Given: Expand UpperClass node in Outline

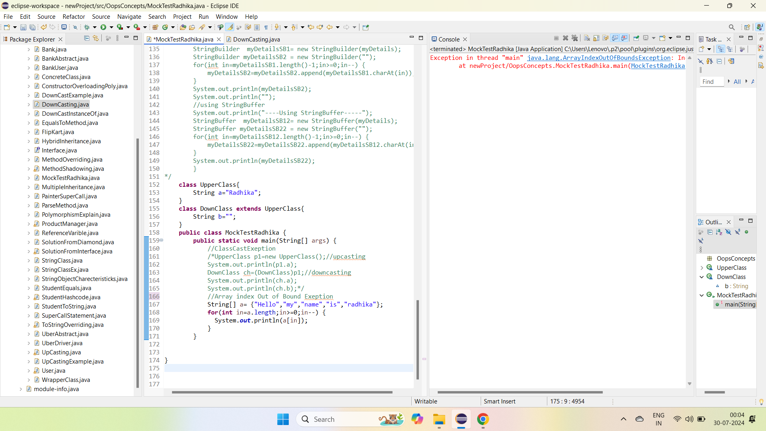Looking at the screenshot, I should click(702, 268).
